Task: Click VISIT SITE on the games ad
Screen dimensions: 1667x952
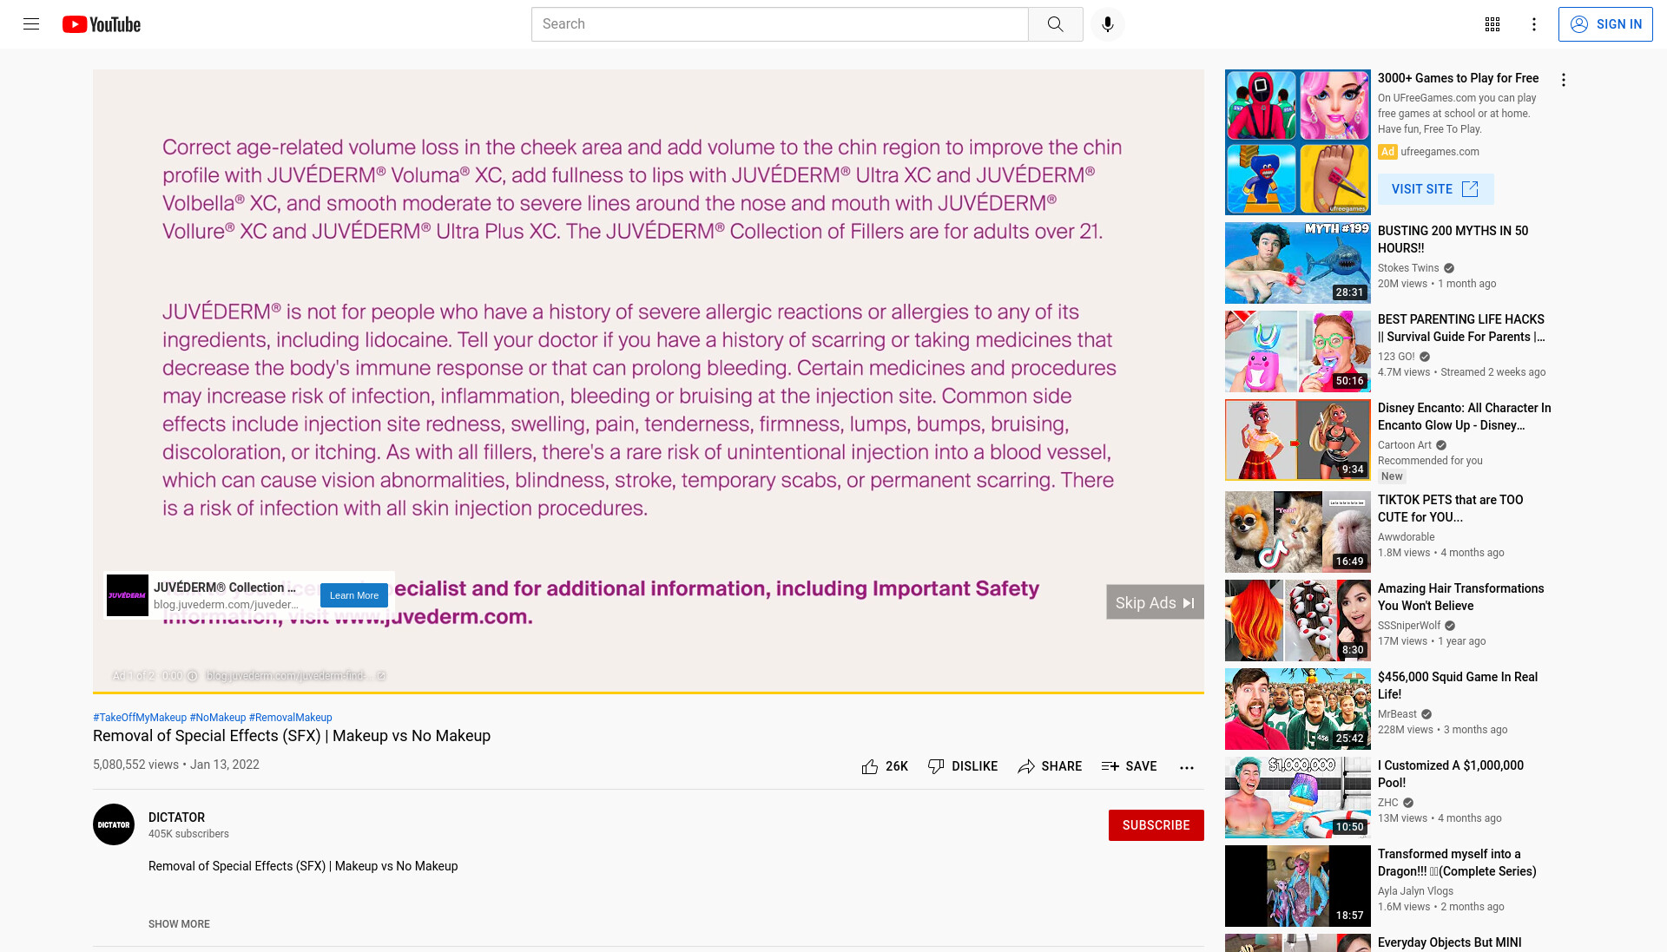Action: pyautogui.click(x=1435, y=189)
